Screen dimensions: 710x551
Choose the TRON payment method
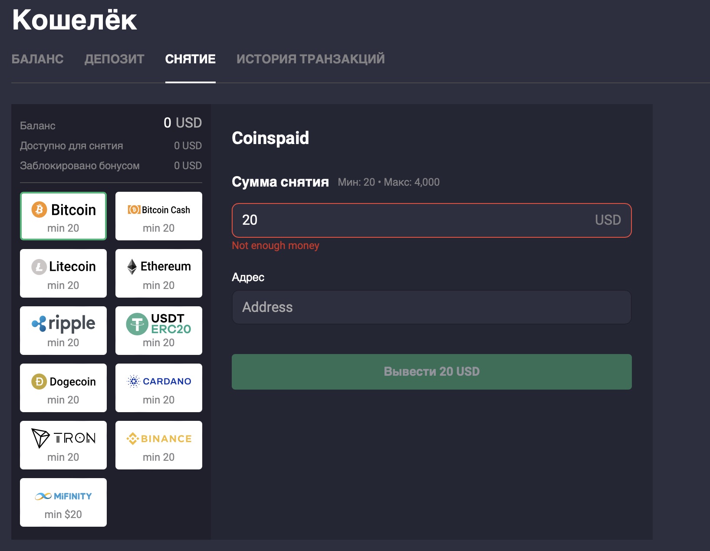tap(63, 445)
